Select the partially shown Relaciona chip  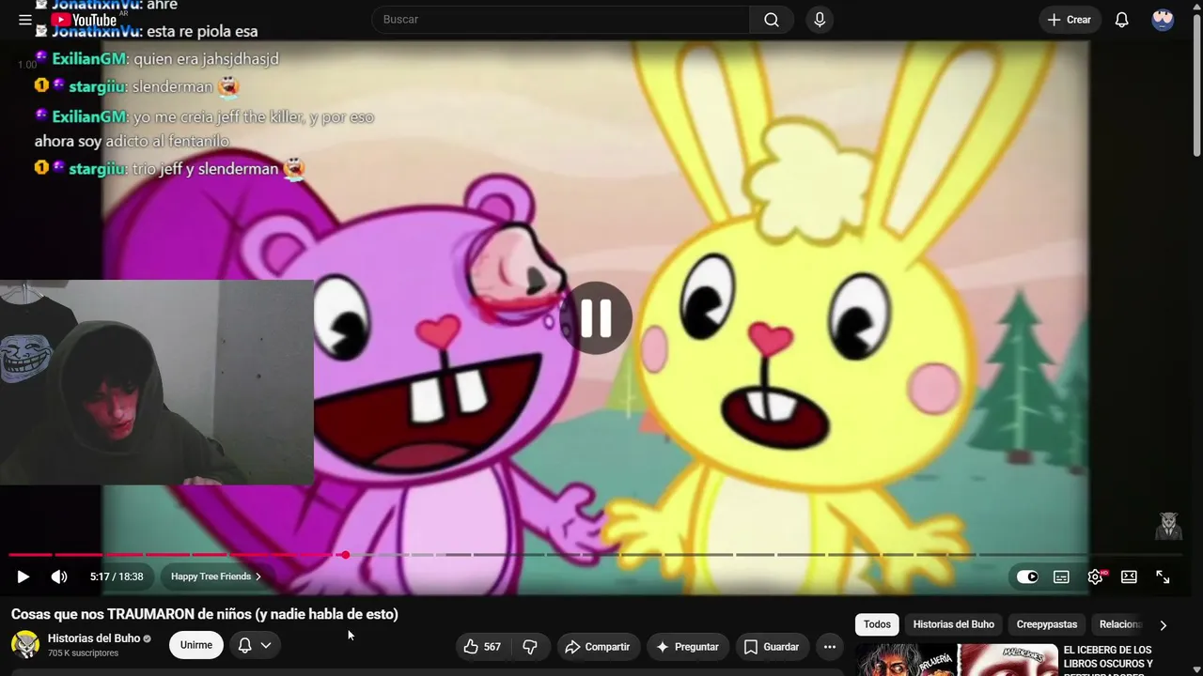point(1120,624)
